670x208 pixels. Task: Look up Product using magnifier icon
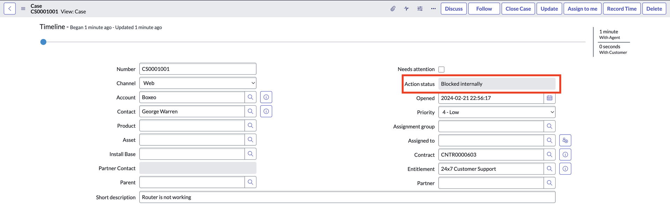point(251,126)
